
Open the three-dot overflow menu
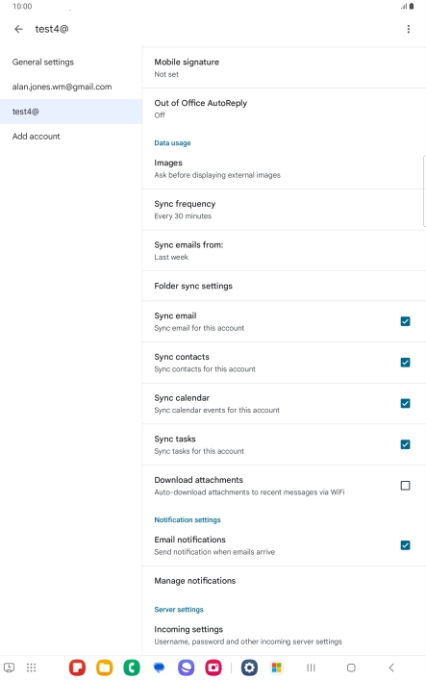409,29
